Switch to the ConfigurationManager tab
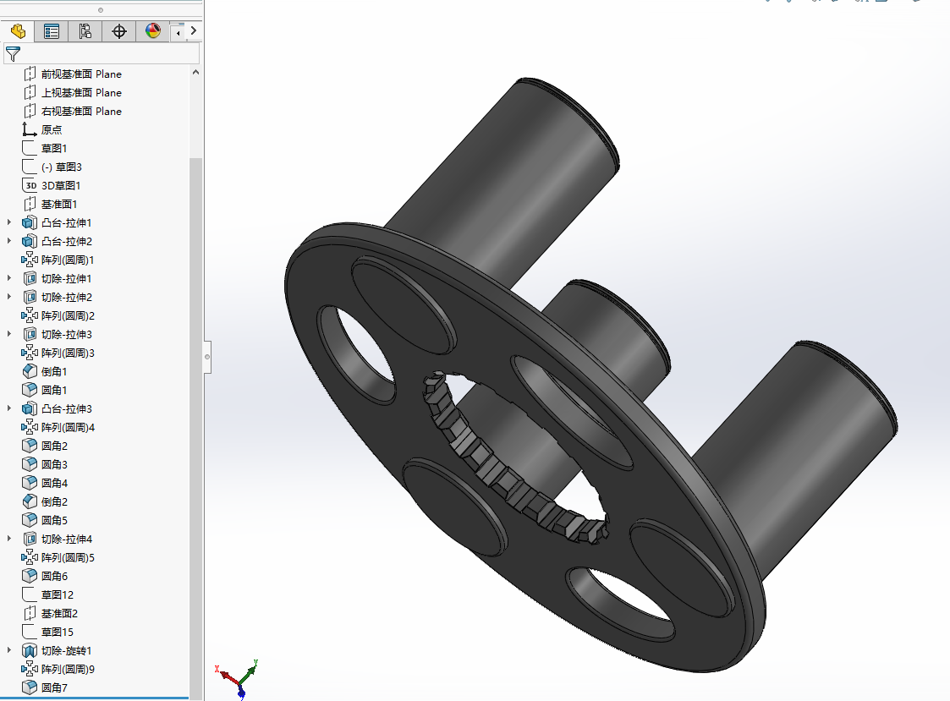This screenshot has height=701, width=950. tap(85, 31)
